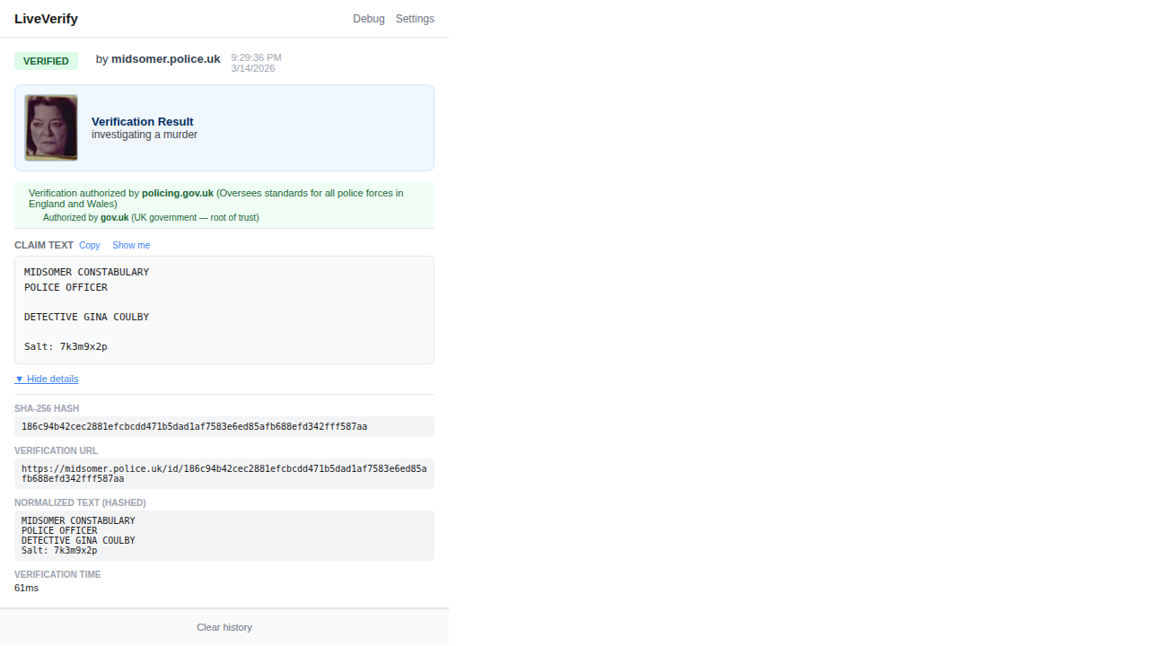Click the investigating a murder result text
The width and height of the screenshot is (1149, 646).
tap(145, 134)
